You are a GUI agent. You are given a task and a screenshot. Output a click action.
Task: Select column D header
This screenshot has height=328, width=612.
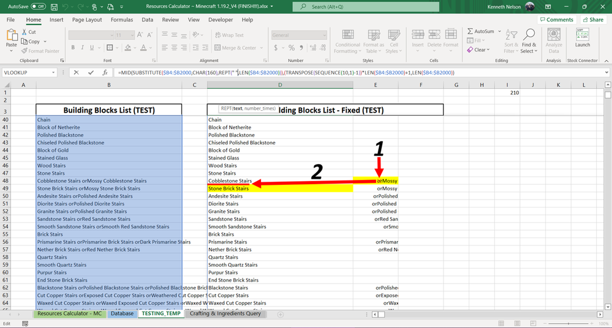pos(280,84)
